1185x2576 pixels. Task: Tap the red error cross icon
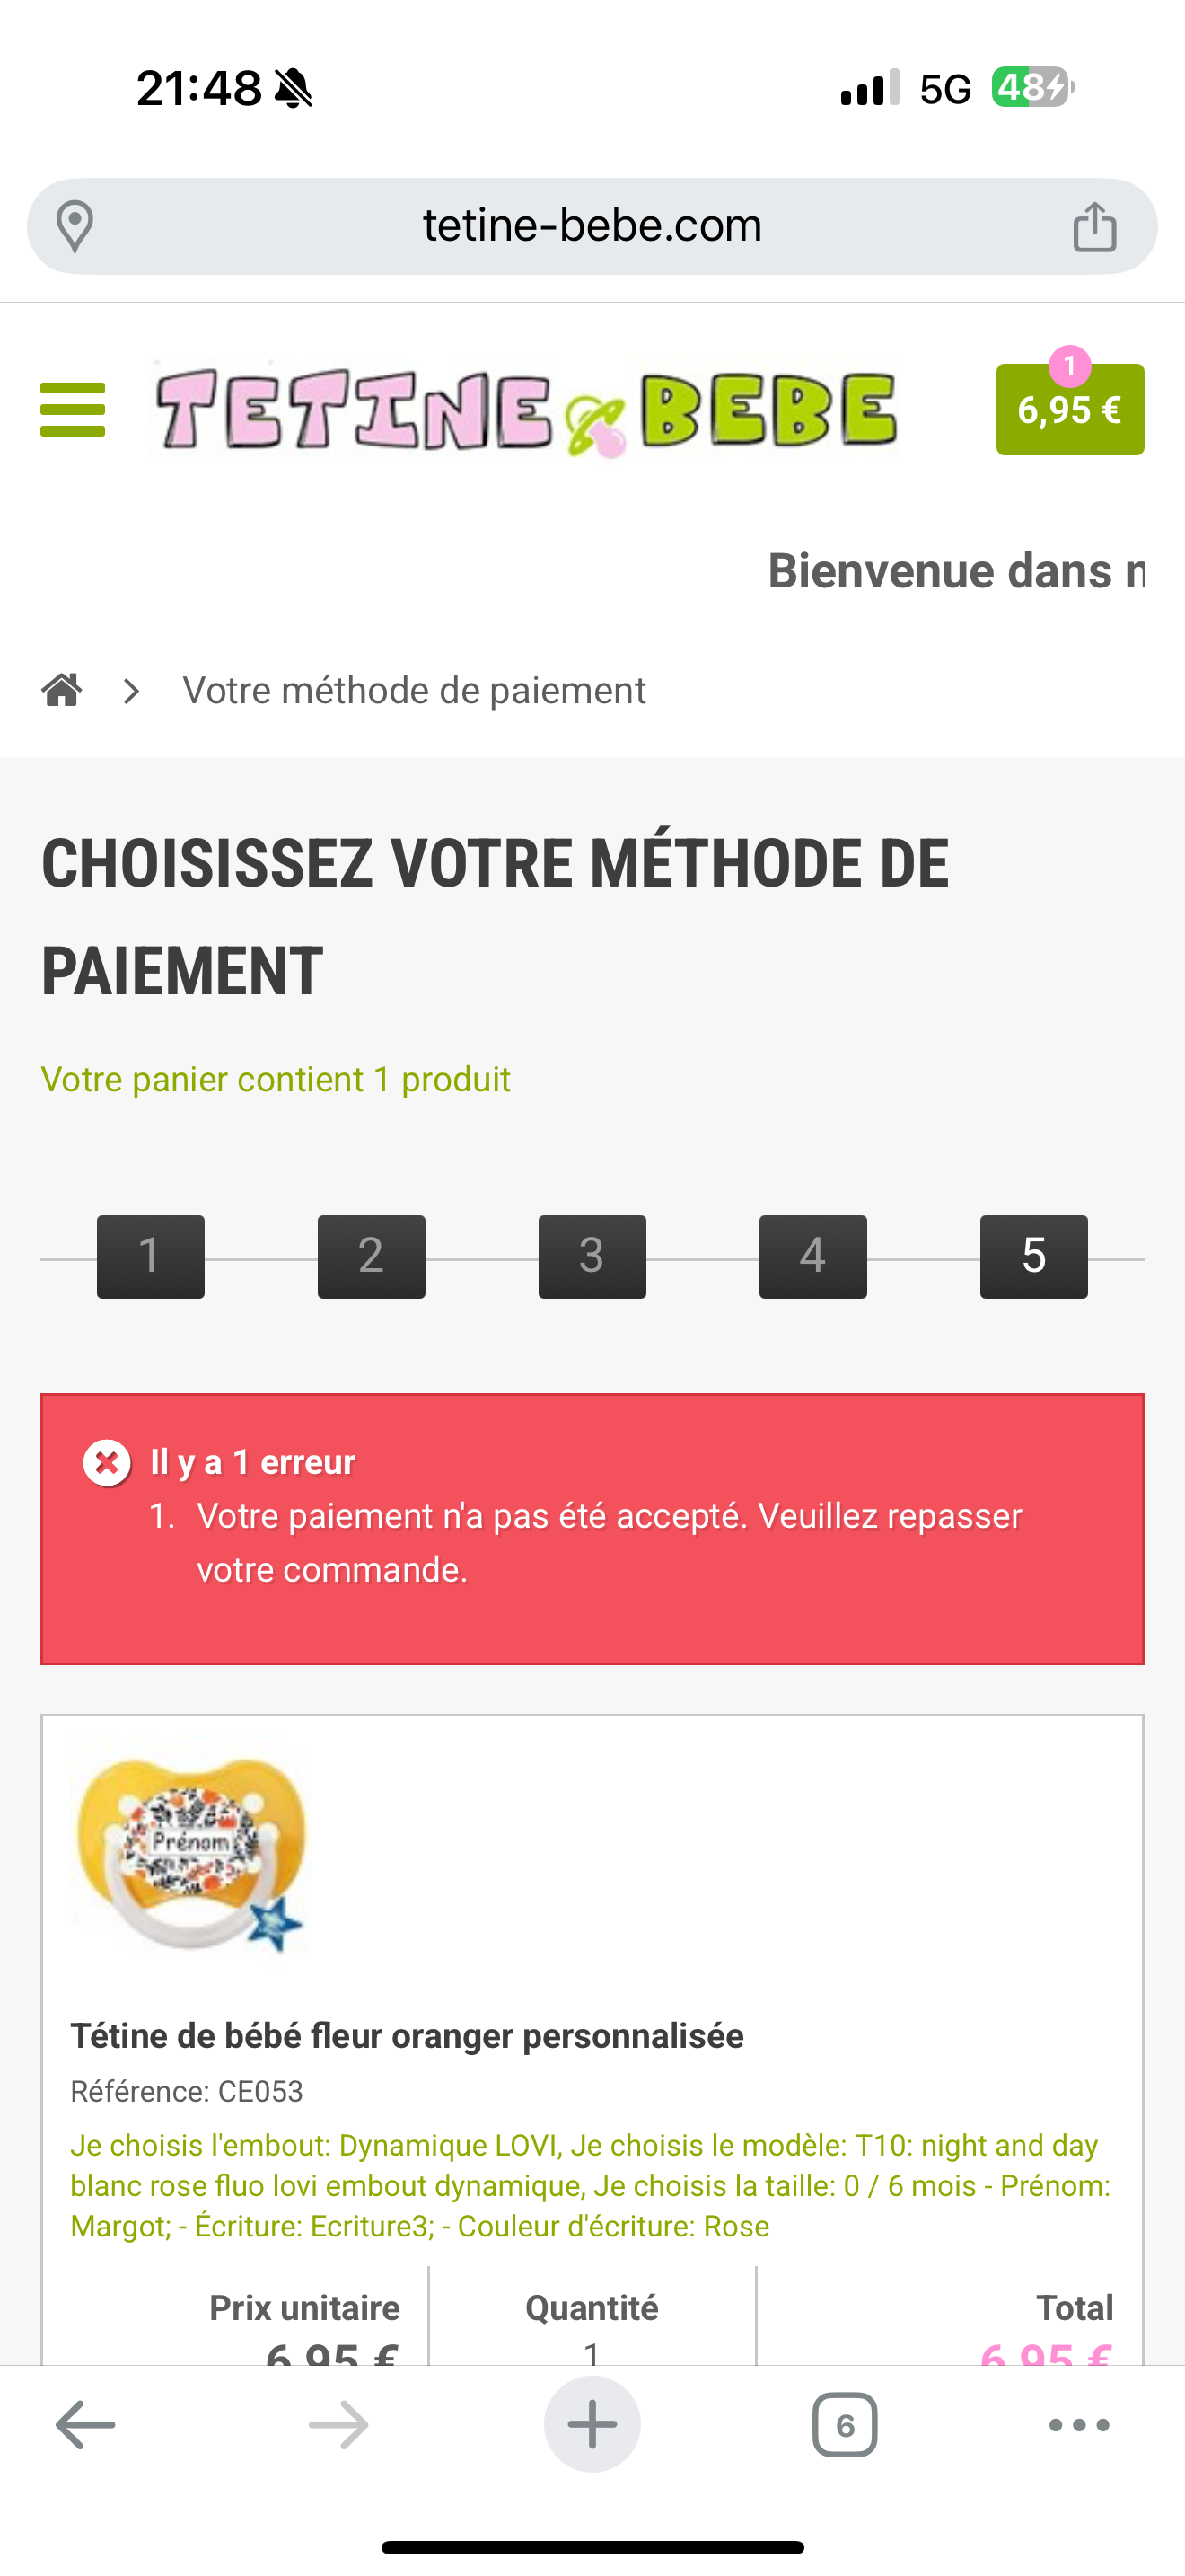pos(107,1463)
